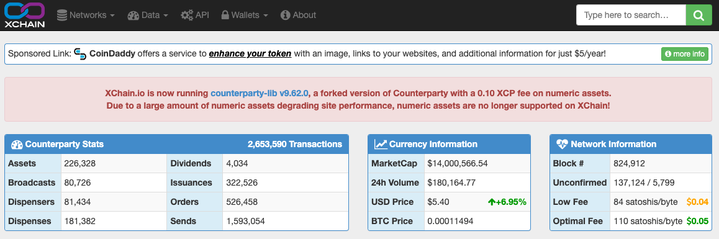Click the Dispensers row label
Viewport: 719px width, 239px height.
coord(31,202)
